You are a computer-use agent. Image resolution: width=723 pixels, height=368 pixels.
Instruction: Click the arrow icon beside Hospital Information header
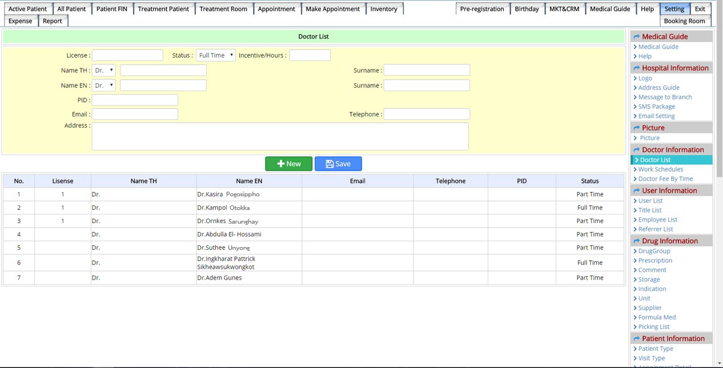coord(636,68)
